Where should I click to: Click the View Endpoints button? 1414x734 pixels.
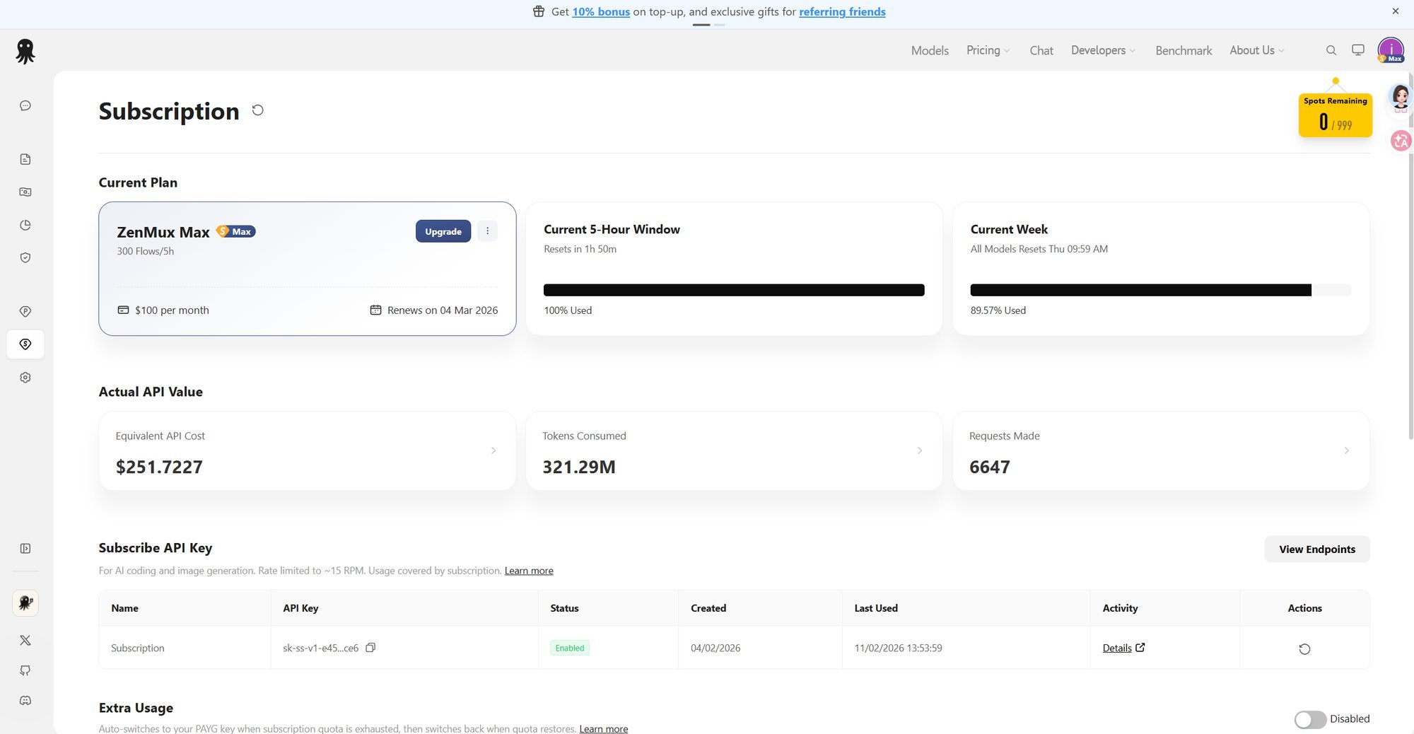[1317, 549]
